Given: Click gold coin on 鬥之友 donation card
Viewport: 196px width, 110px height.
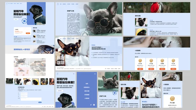Looking at the screenshot, I should [173, 61].
